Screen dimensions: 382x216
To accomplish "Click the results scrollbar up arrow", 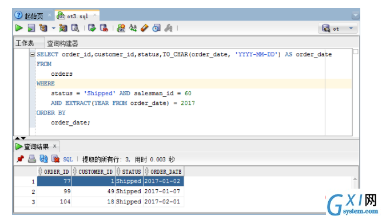I will click(355, 179).
